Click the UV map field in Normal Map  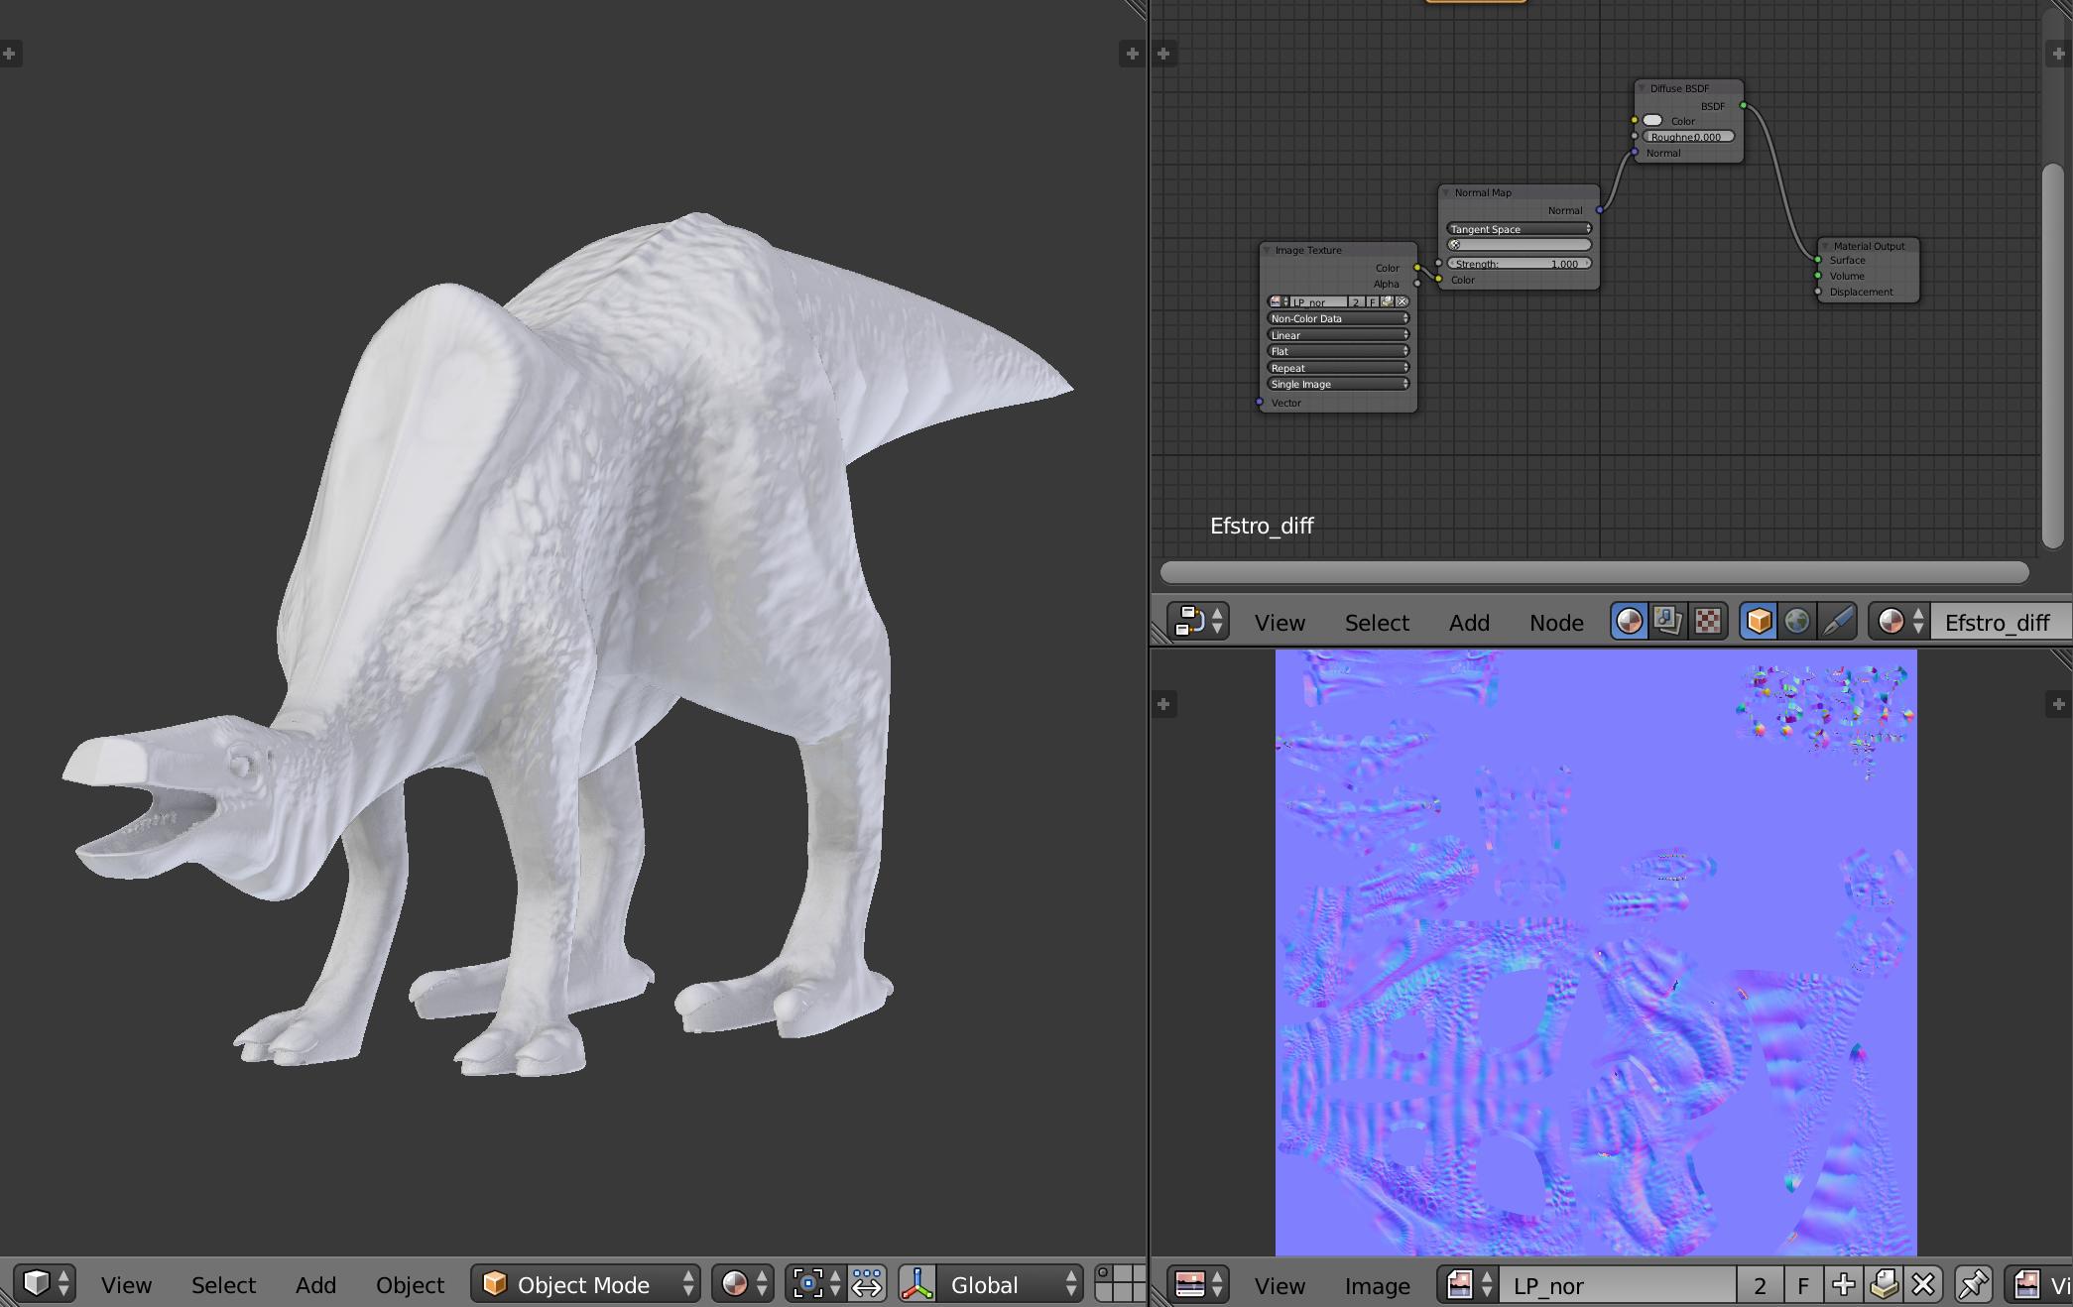pos(1519,245)
